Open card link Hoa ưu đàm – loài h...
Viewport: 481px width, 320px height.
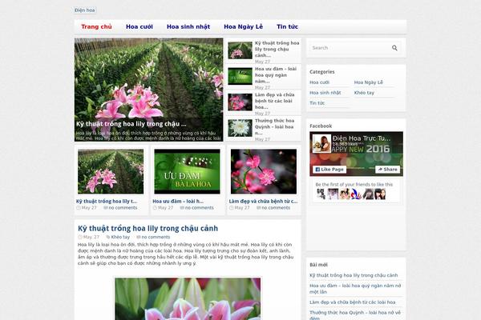pos(178,201)
